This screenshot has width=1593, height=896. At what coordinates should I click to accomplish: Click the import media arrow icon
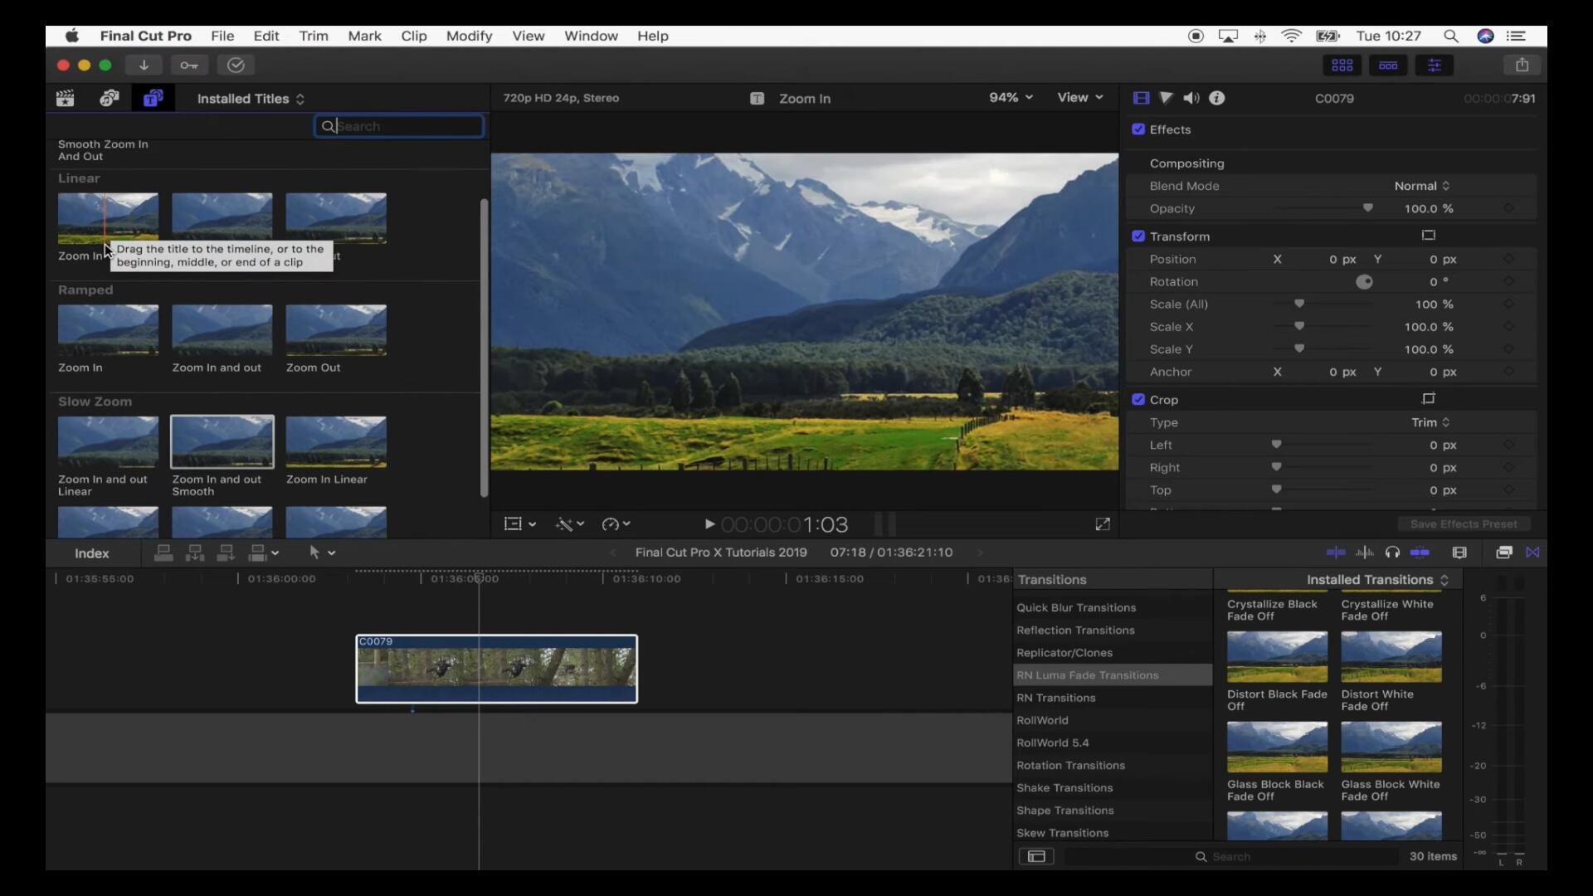click(144, 65)
